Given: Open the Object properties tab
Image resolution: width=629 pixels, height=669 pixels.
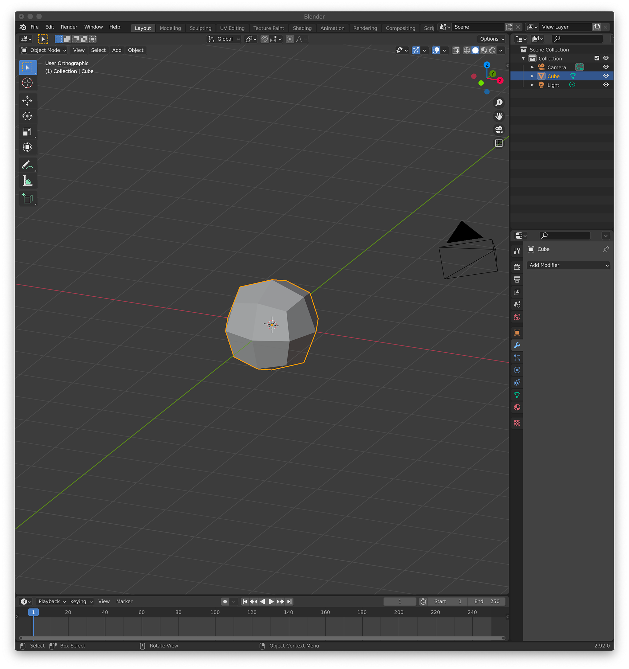Looking at the screenshot, I should (517, 332).
